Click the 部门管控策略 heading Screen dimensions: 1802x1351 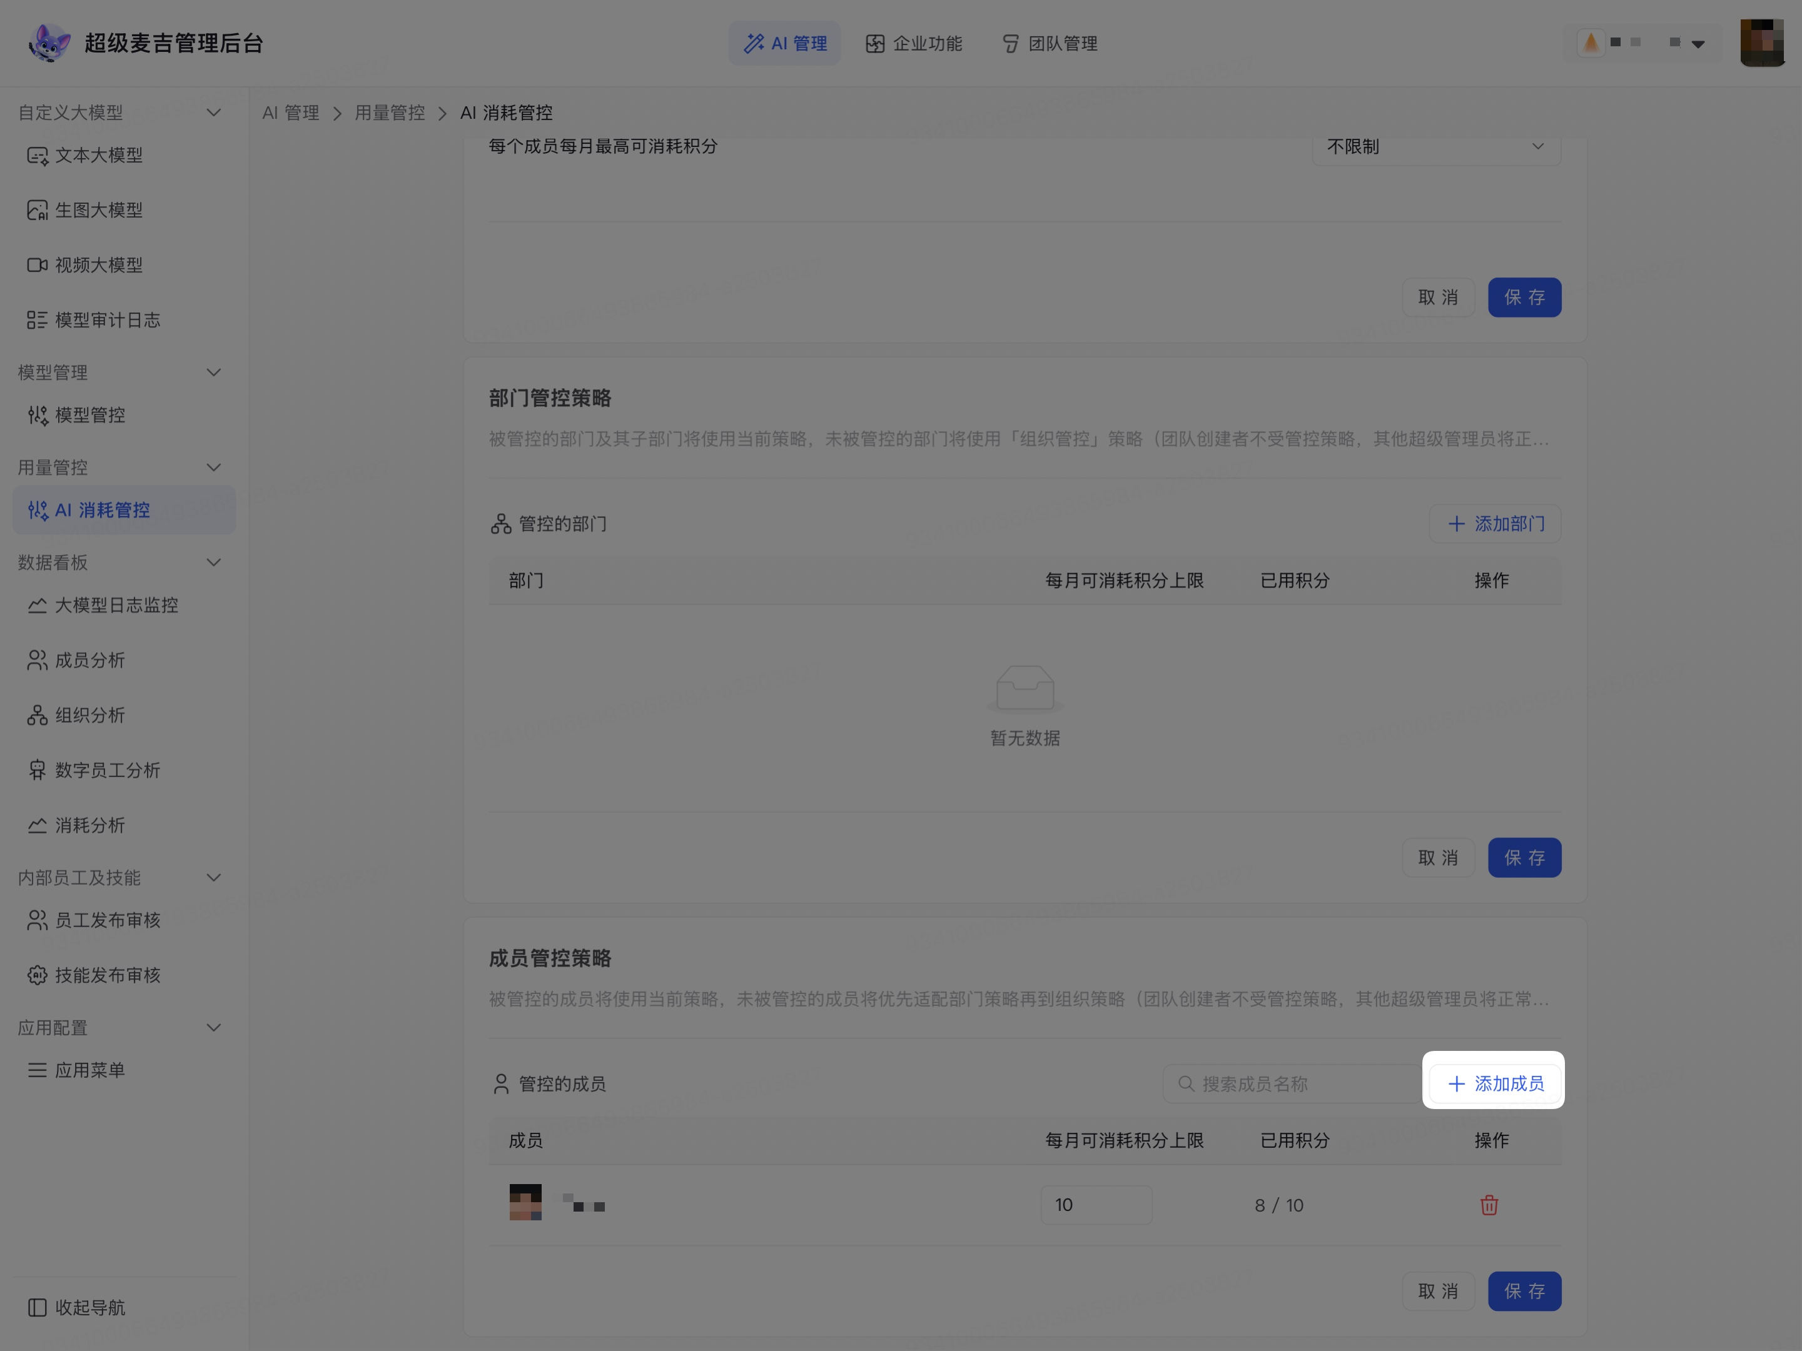(550, 398)
